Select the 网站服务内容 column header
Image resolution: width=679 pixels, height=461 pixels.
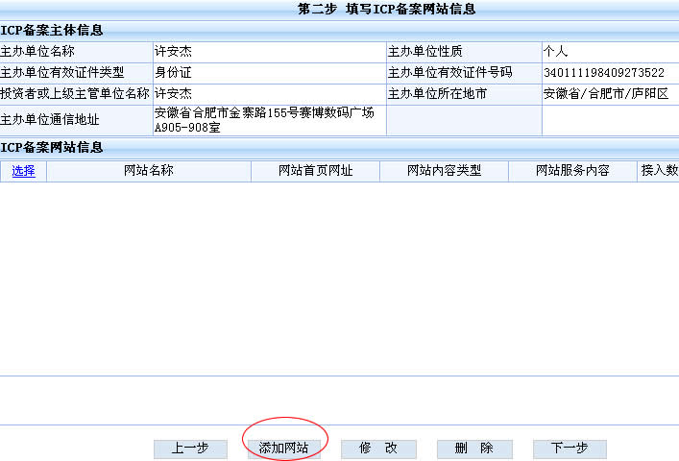(572, 171)
